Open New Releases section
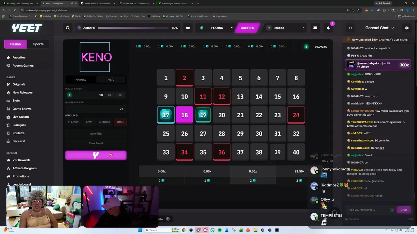417x234 pixels. tap(22, 93)
